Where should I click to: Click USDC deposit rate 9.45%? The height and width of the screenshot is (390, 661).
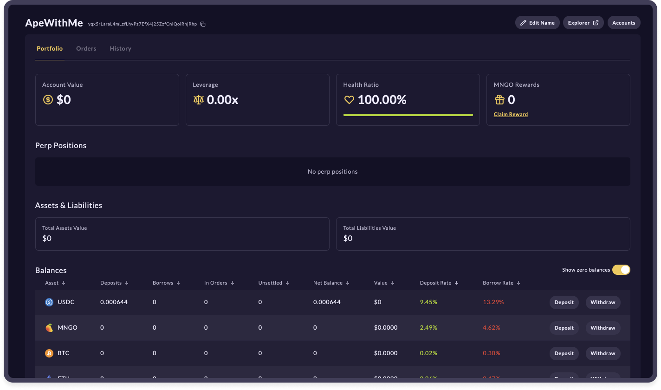tap(428, 302)
